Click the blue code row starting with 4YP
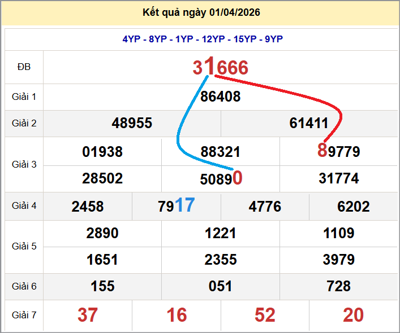Image resolution: width=400 pixels, height=333 pixels. click(x=202, y=39)
